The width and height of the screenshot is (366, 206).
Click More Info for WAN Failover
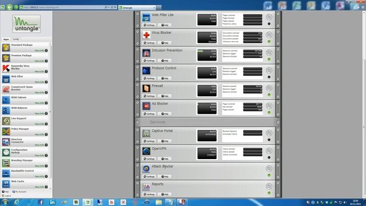coord(41,103)
